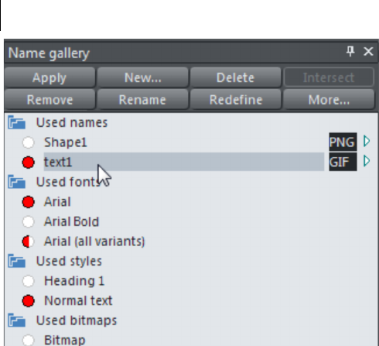Click the Used names folder icon
379x346 pixels.
(16, 122)
